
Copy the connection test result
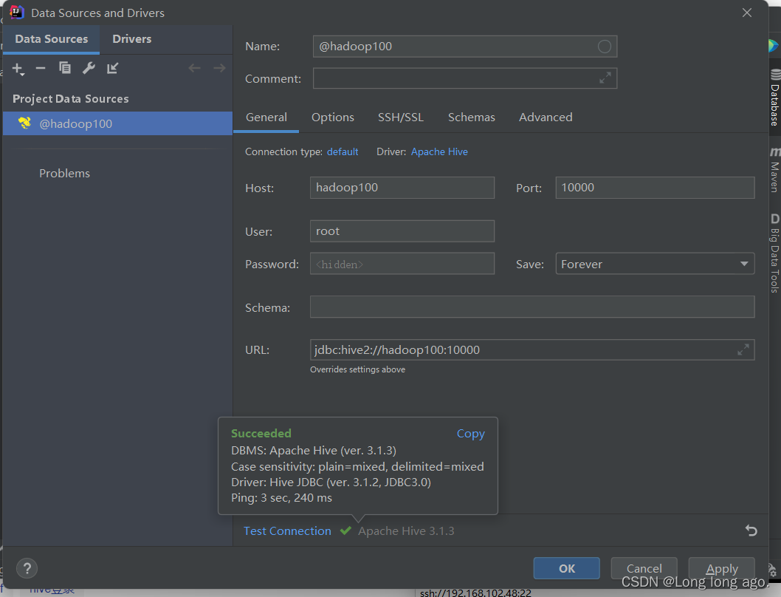(x=470, y=434)
